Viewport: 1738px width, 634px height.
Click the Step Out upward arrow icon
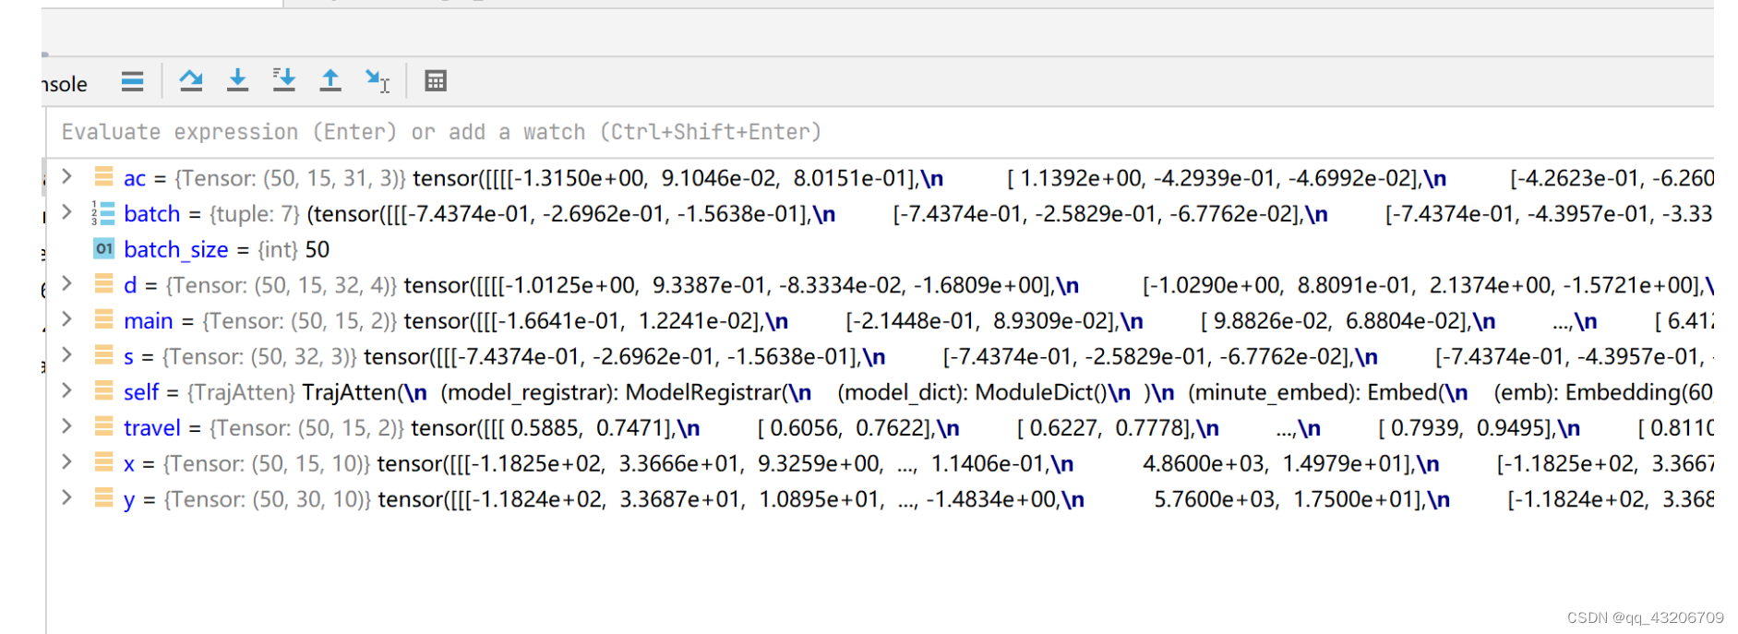pos(330,81)
